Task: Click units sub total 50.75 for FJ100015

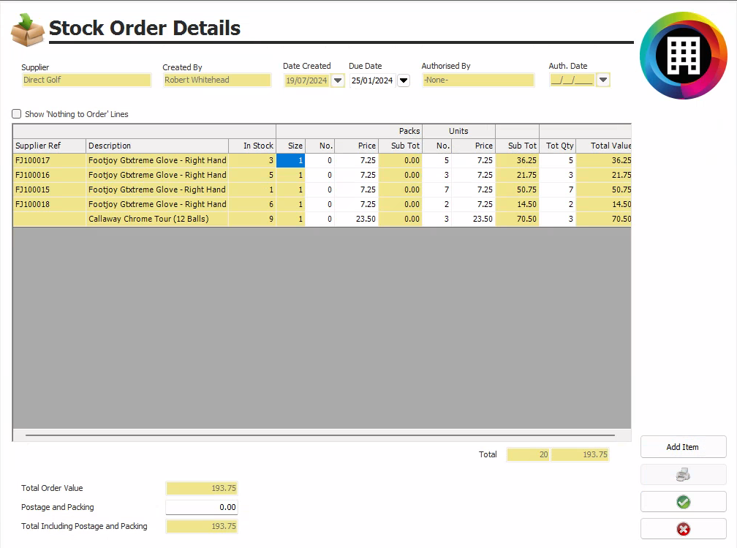Action: pos(518,189)
